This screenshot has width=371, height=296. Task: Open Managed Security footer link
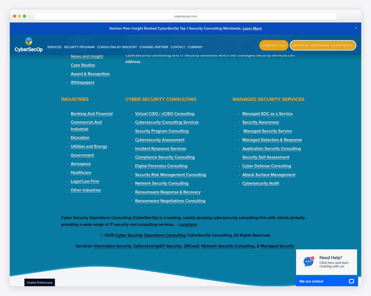(277, 246)
